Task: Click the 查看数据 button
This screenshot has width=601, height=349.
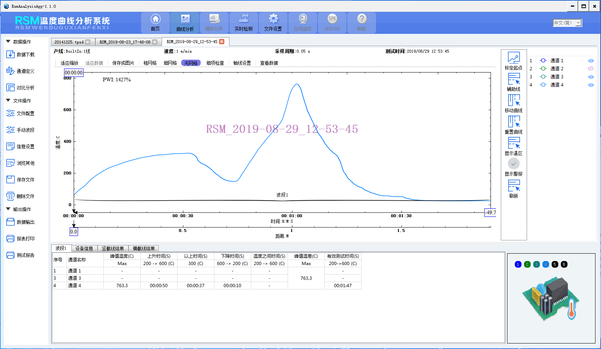Action: point(269,63)
